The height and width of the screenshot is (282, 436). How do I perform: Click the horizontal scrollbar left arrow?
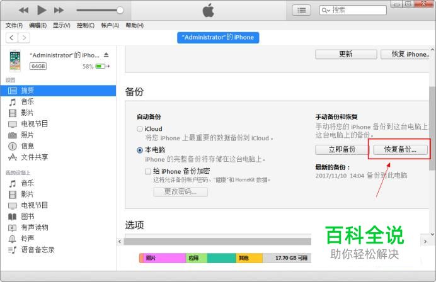(120, 242)
